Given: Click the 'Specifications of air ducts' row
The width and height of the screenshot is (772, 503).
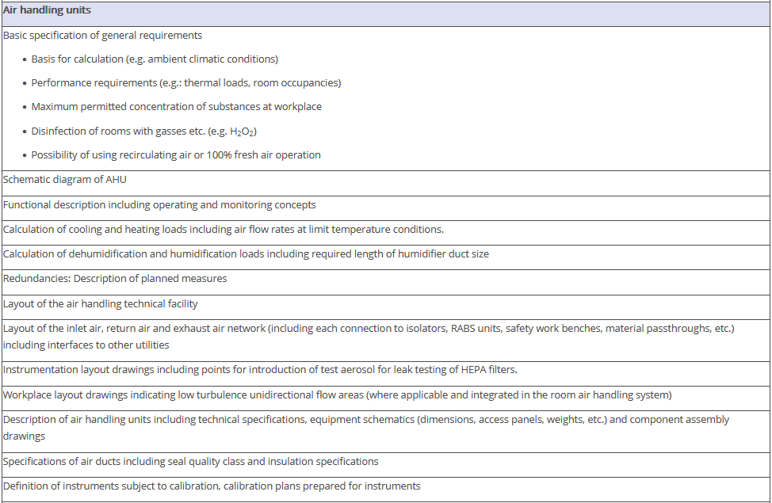Looking at the screenshot, I should pyautogui.click(x=190, y=461).
